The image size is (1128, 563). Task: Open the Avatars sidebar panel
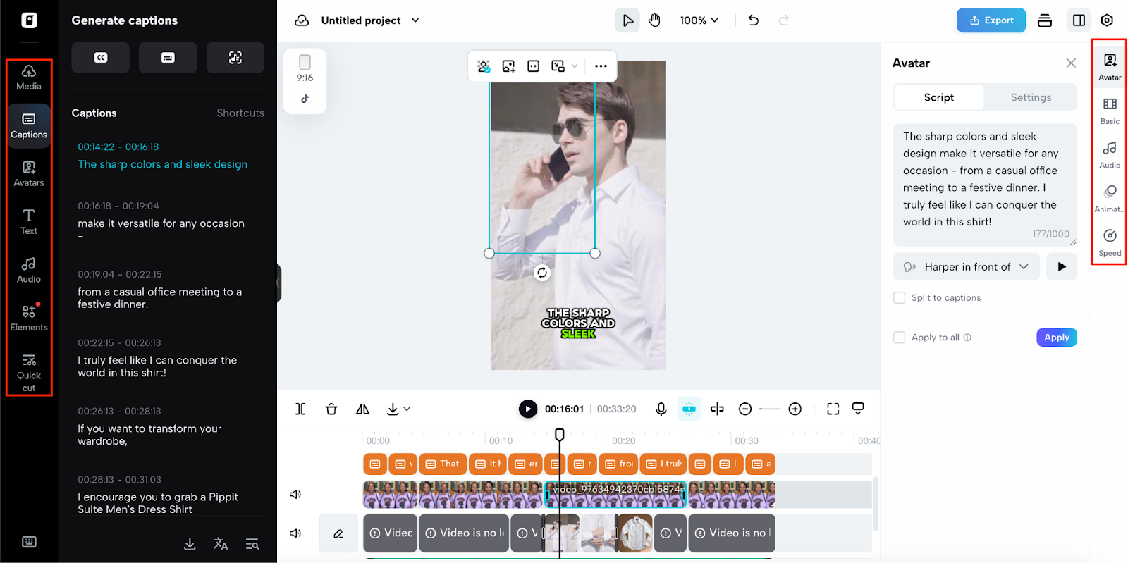pyautogui.click(x=29, y=174)
